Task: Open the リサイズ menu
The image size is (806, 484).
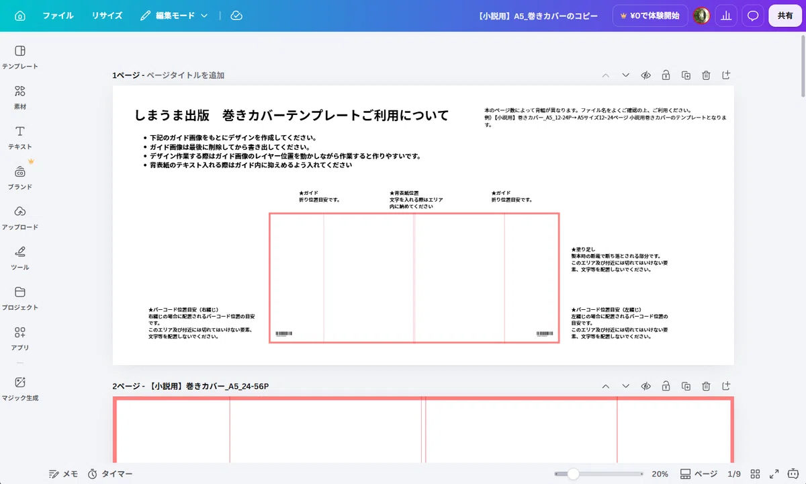Action: [x=107, y=15]
